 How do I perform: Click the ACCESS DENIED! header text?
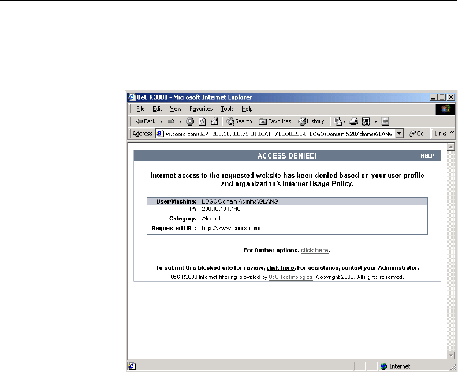coord(287,156)
